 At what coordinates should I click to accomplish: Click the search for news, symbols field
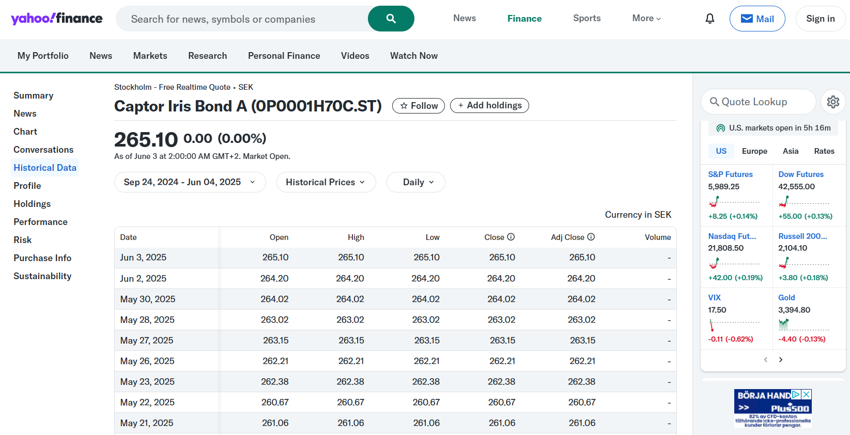click(243, 19)
